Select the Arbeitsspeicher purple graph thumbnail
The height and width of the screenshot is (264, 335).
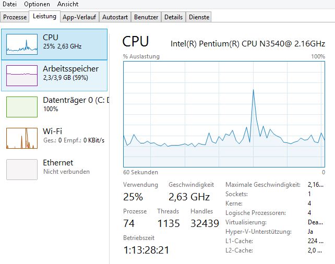point(22,76)
